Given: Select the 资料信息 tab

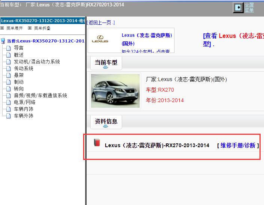Looking at the screenshot, I should coord(106,122).
